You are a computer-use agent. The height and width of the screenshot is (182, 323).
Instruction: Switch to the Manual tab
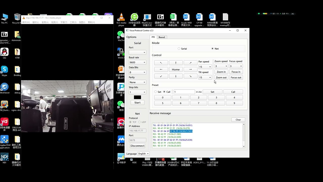162,37
